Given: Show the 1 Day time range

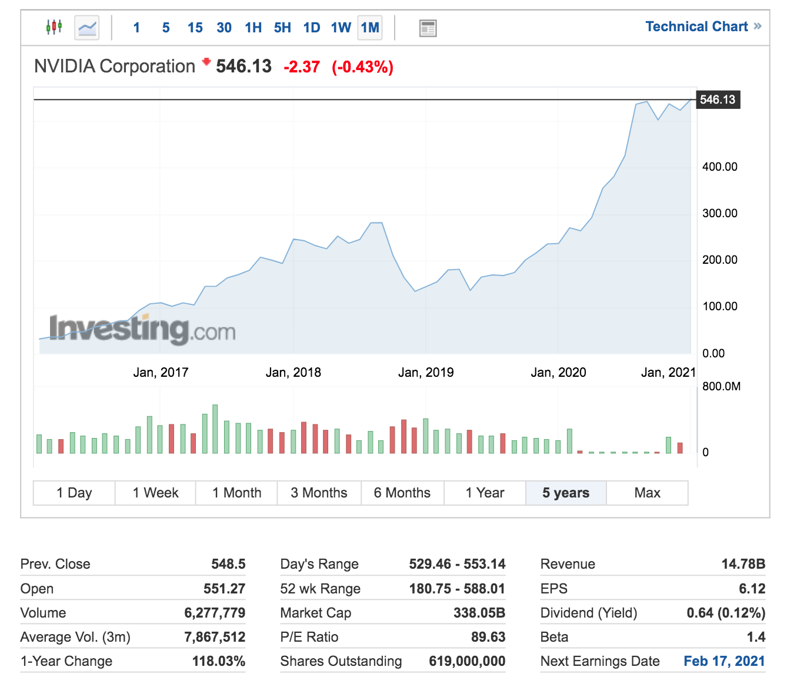Looking at the screenshot, I should [x=74, y=493].
